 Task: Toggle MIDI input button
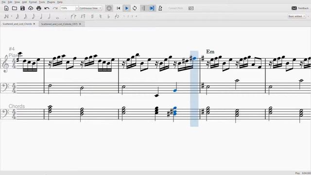[109, 8]
